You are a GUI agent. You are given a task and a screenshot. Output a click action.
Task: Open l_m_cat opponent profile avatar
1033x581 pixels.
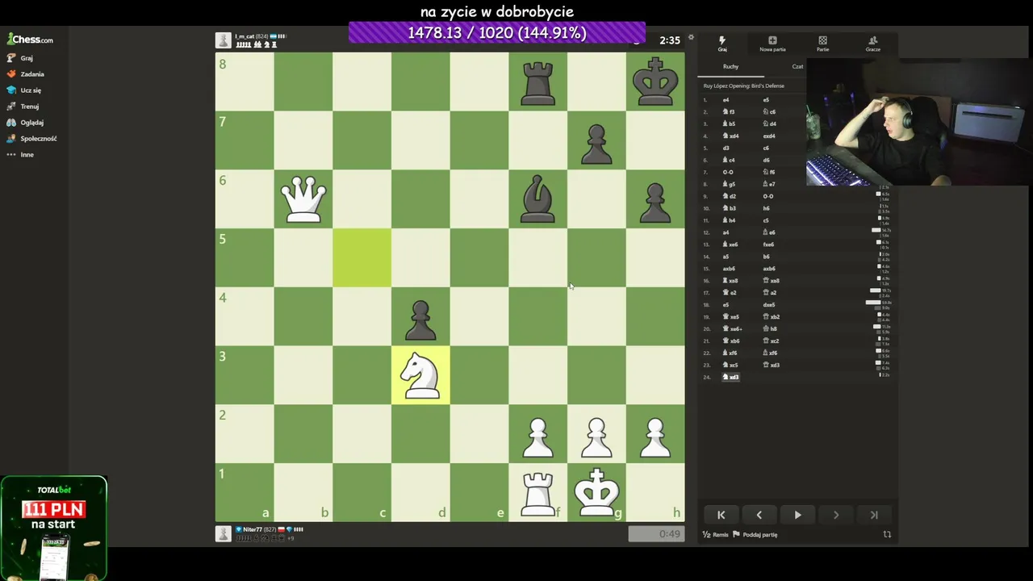[x=223, y=40]
